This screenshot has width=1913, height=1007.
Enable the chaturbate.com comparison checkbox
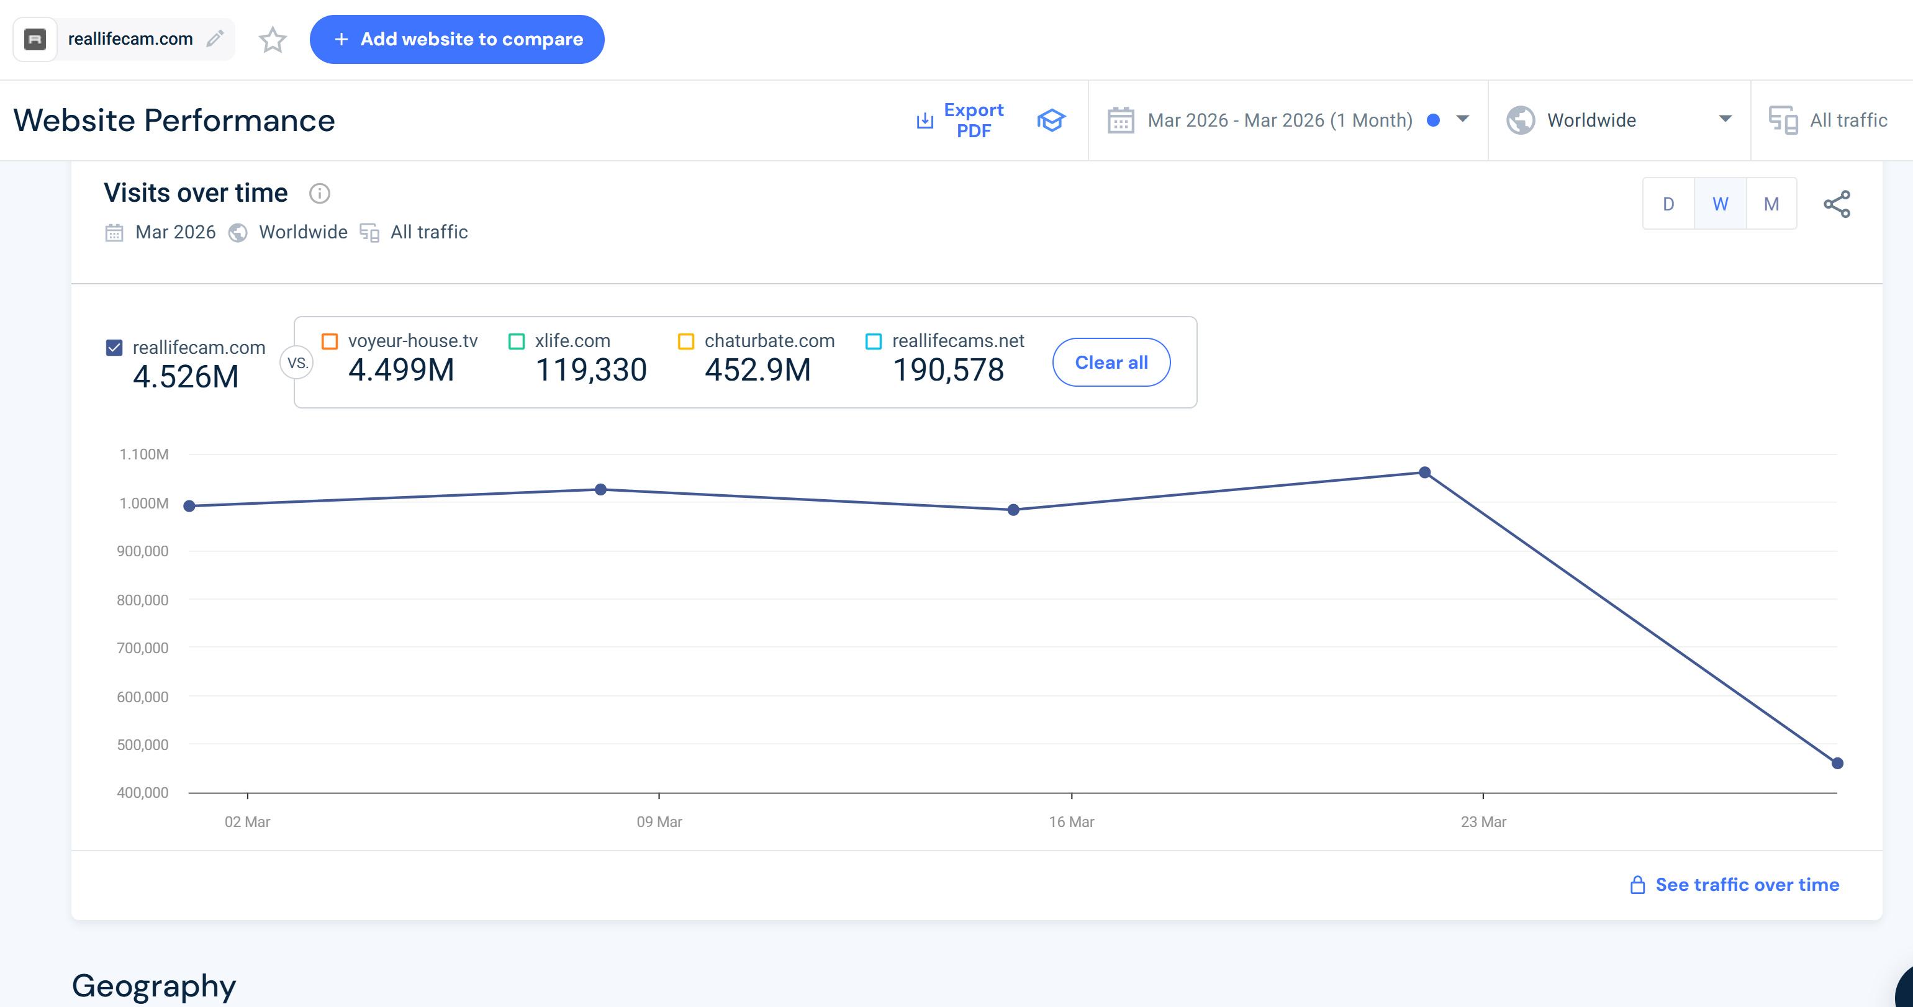tap(686, 341)
